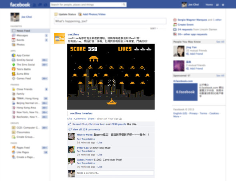The image size is (236, 181).
Task: Click See All for People You May Know
Action: tap(220, 42)
